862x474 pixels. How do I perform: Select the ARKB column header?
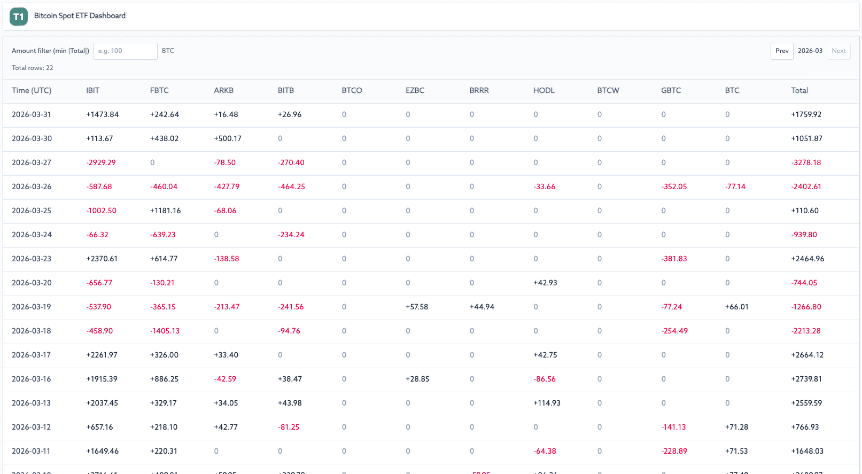tap(223, 91)
